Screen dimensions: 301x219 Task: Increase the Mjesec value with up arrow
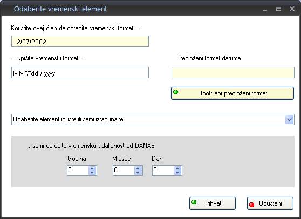click(x=138, y=168)
